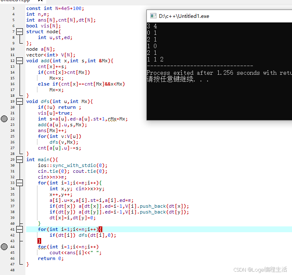Screen dimensions: 292x275
Task: Click on 'else if(cnt[x]==cnt[Mx]&&x<Mx)' line
Action: pyautogui.click(x=82, y=84)
